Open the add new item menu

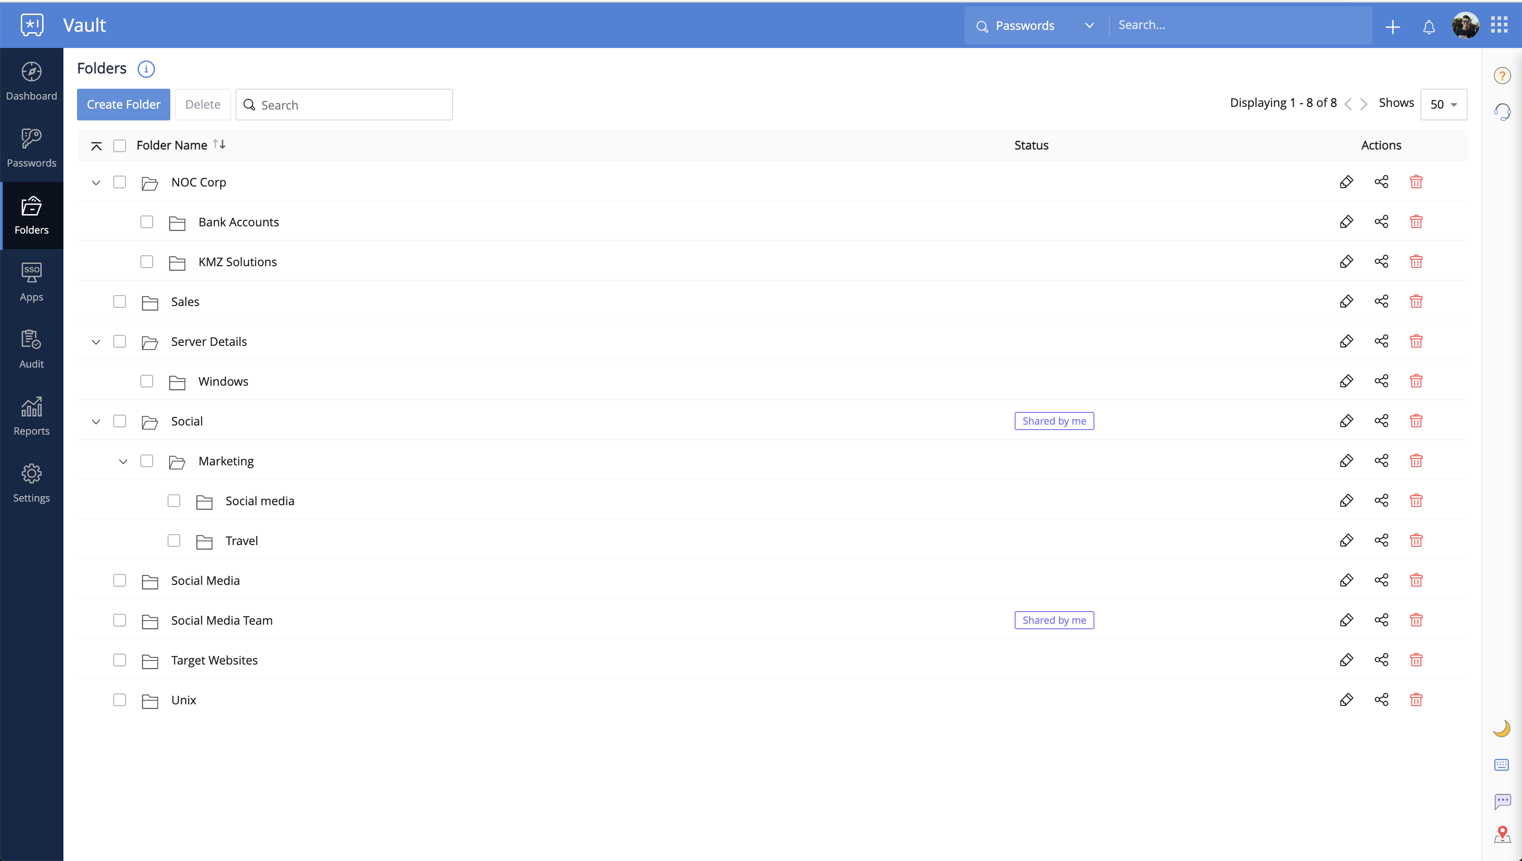coord(1392,26)
